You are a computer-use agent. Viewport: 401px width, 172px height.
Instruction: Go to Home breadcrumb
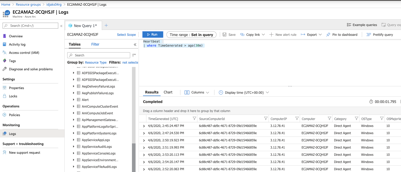click(x=6, y=4)
